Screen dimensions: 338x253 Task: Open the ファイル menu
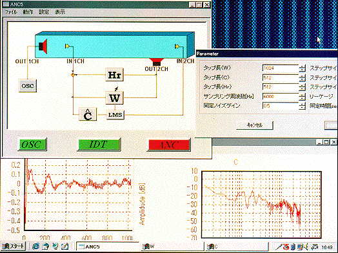click(x=11, y=12)
